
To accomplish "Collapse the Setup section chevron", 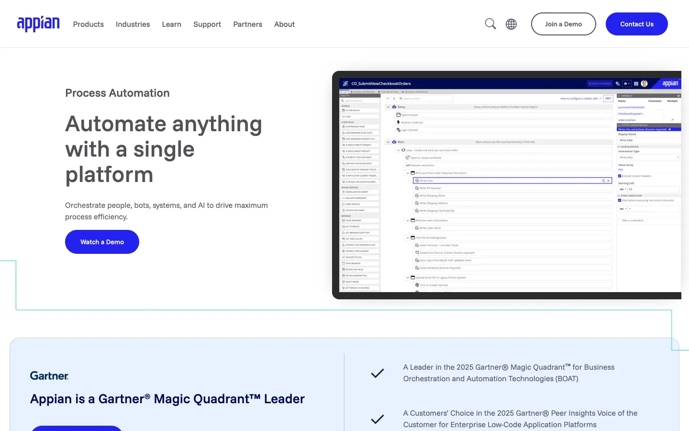I will point(388,107).
